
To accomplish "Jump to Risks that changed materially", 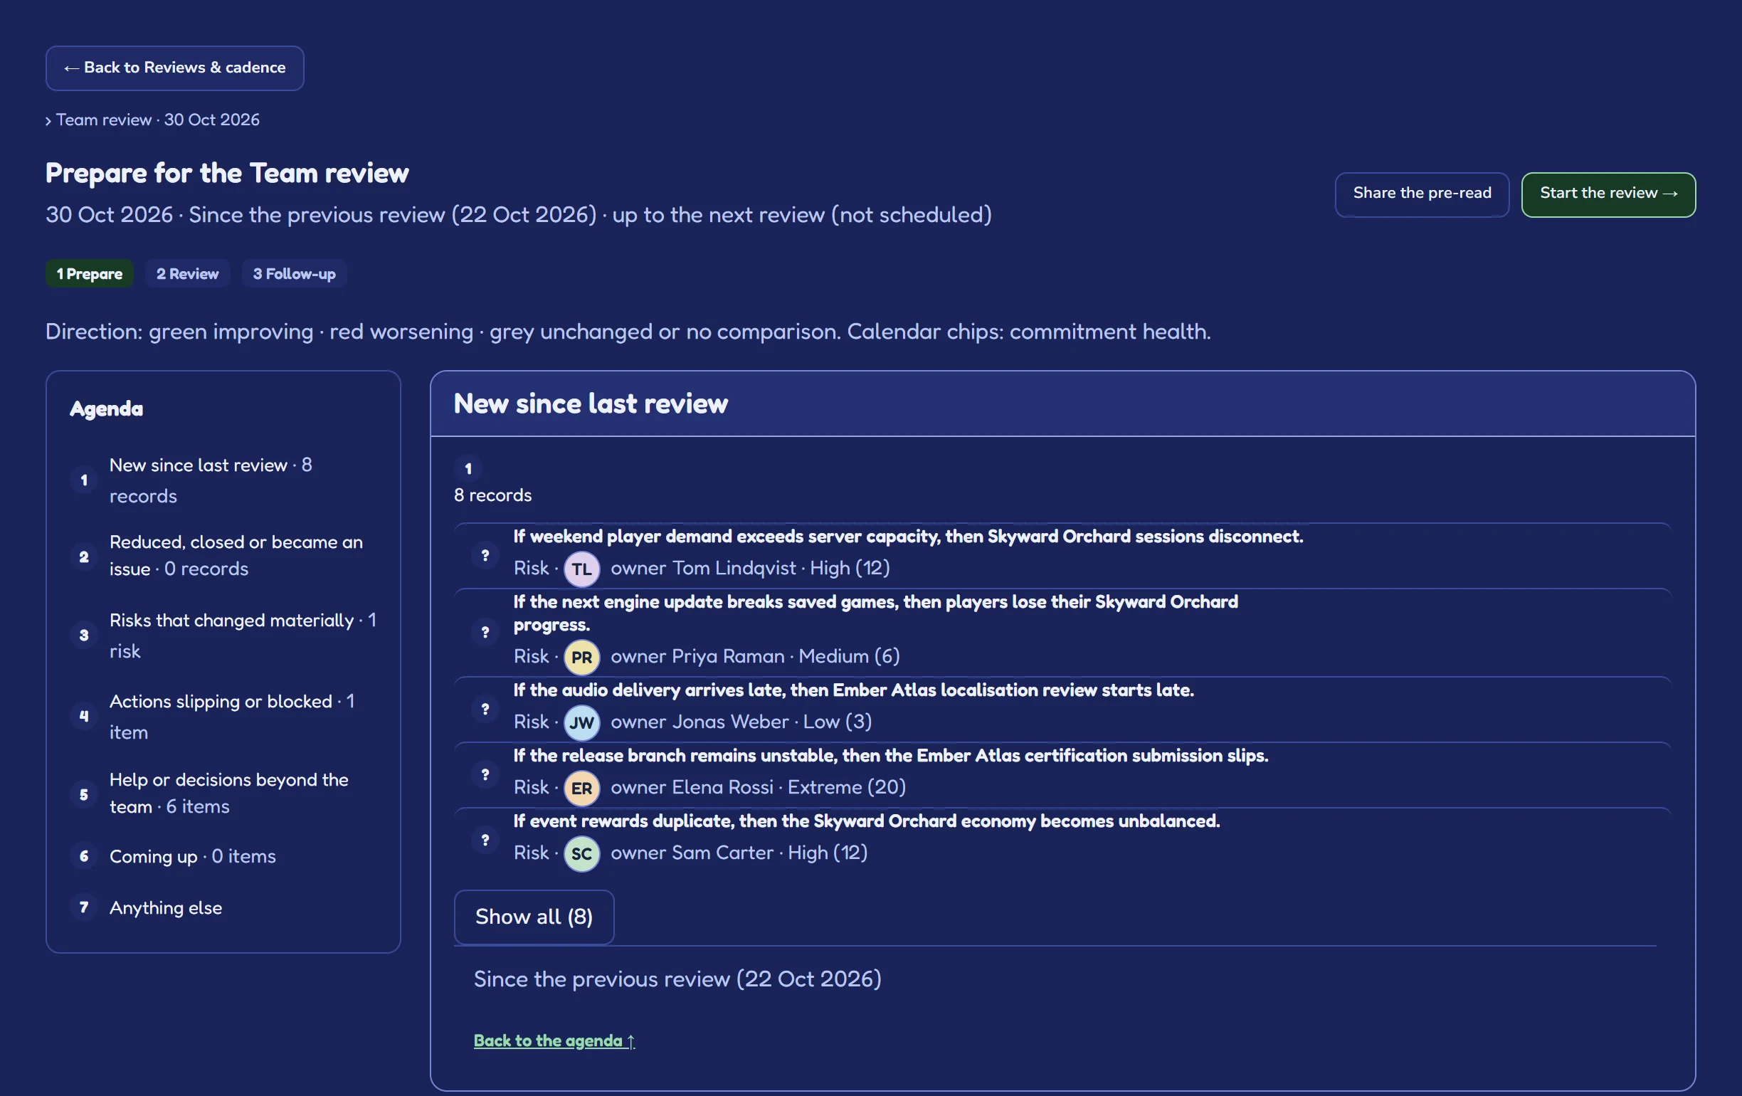I will (223, 635).
